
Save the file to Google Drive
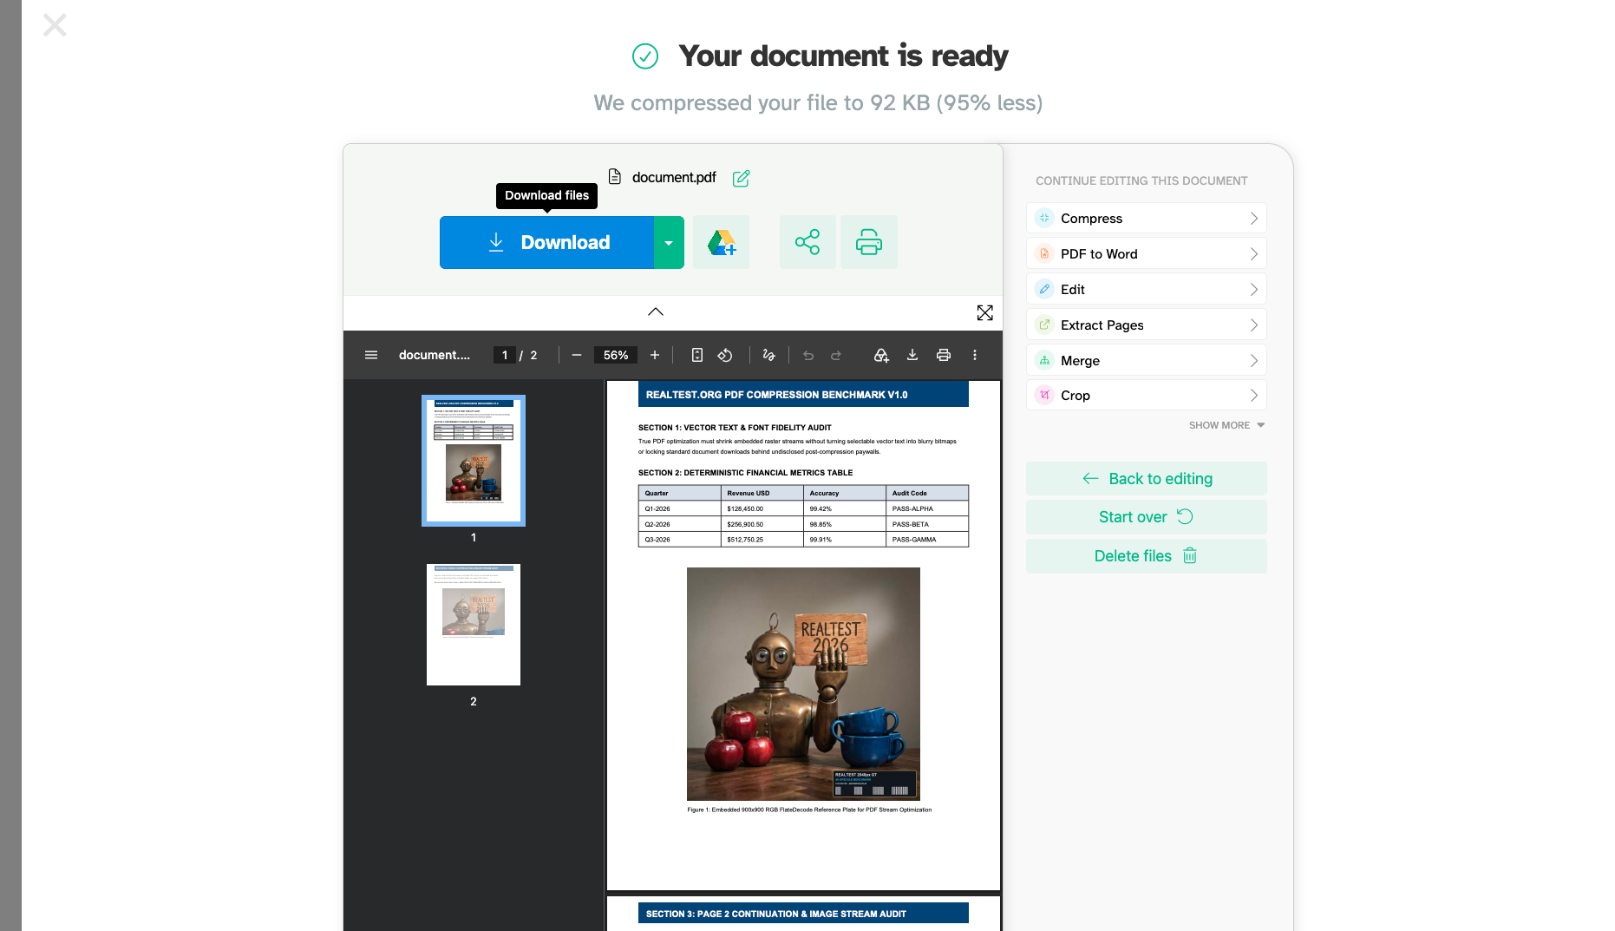721,242
